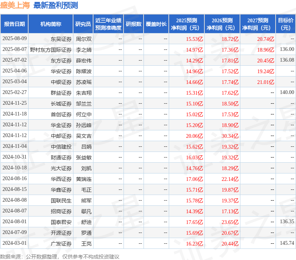
Task: Select the date cell 2025-08-09
Action: coord(14,39)
